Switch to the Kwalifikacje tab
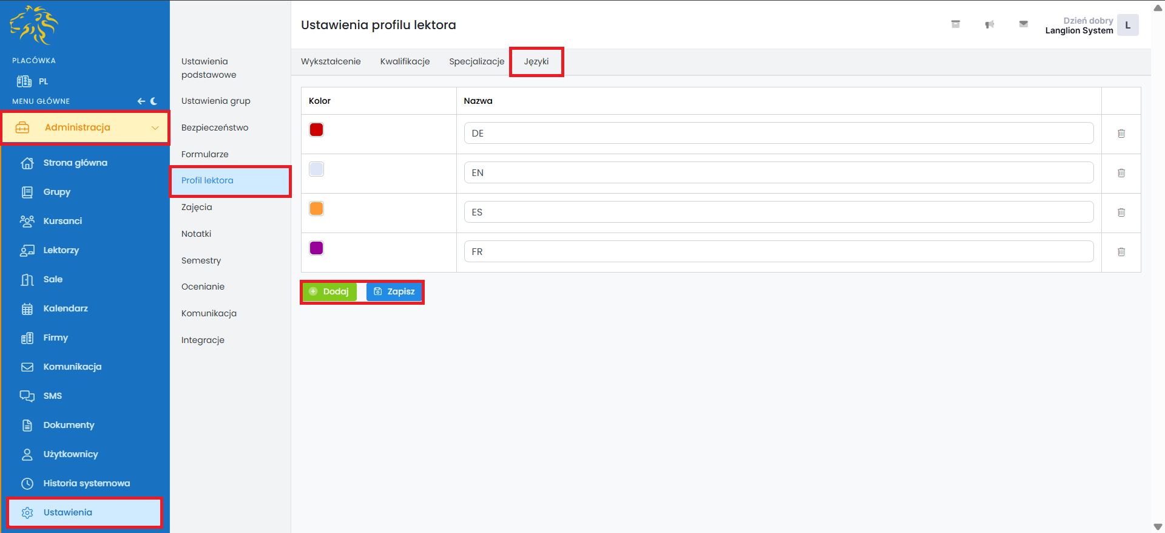1165x533 pixels. coord(405,61)
